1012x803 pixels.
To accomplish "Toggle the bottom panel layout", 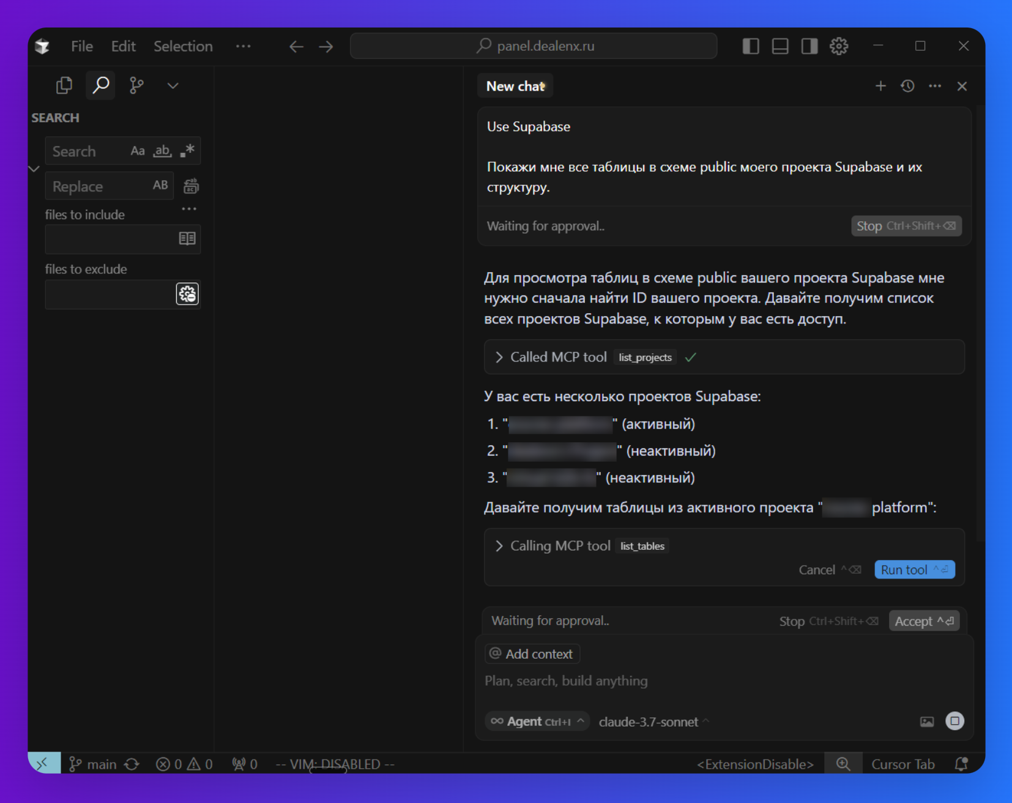I will click(x=780, y=46).
